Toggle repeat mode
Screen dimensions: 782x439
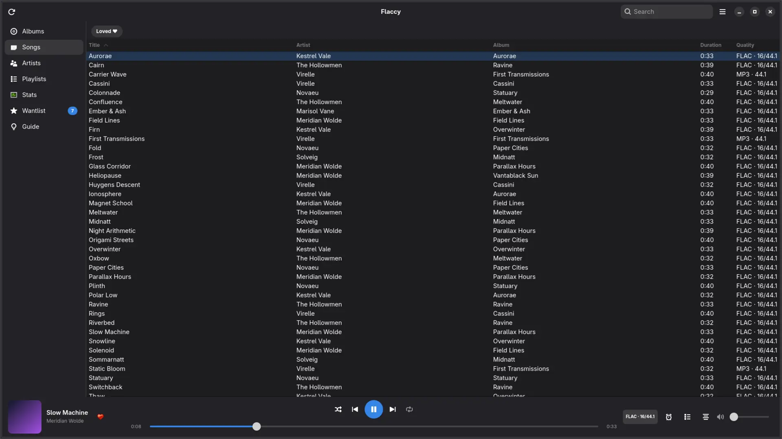point(409,409)
